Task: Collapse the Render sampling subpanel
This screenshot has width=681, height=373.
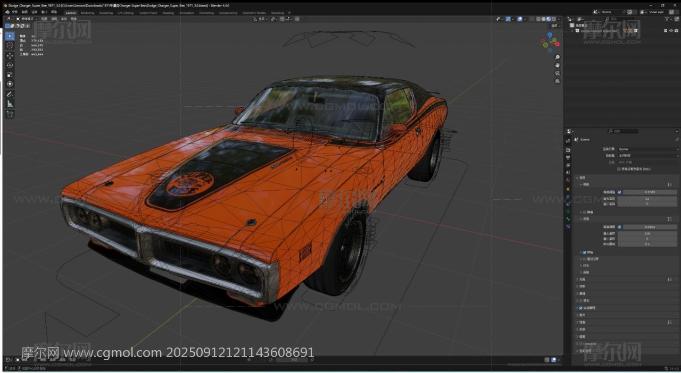Action: coord(581,219)
